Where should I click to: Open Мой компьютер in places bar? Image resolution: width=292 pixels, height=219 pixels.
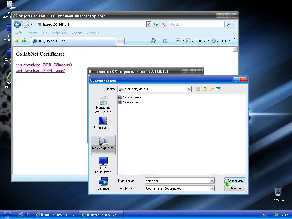103,165
